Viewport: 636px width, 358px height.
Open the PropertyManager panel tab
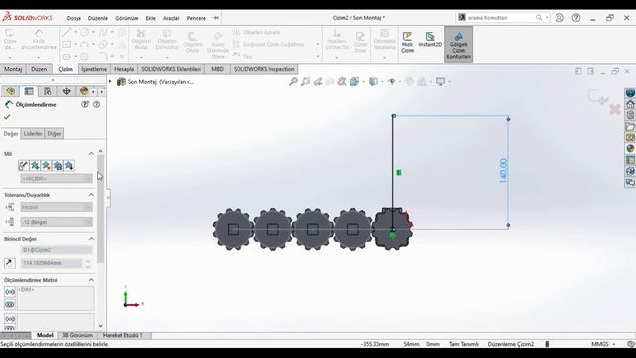click(29, 90)
